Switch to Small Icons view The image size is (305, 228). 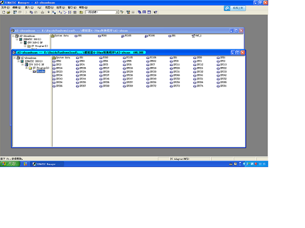tap(65, 12)
